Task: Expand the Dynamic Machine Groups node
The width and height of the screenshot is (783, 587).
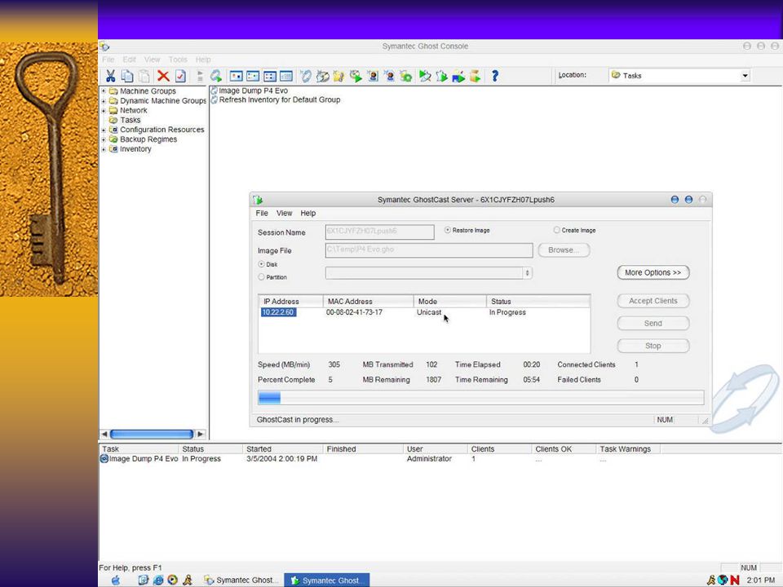Action: click(x=104, y=101)
